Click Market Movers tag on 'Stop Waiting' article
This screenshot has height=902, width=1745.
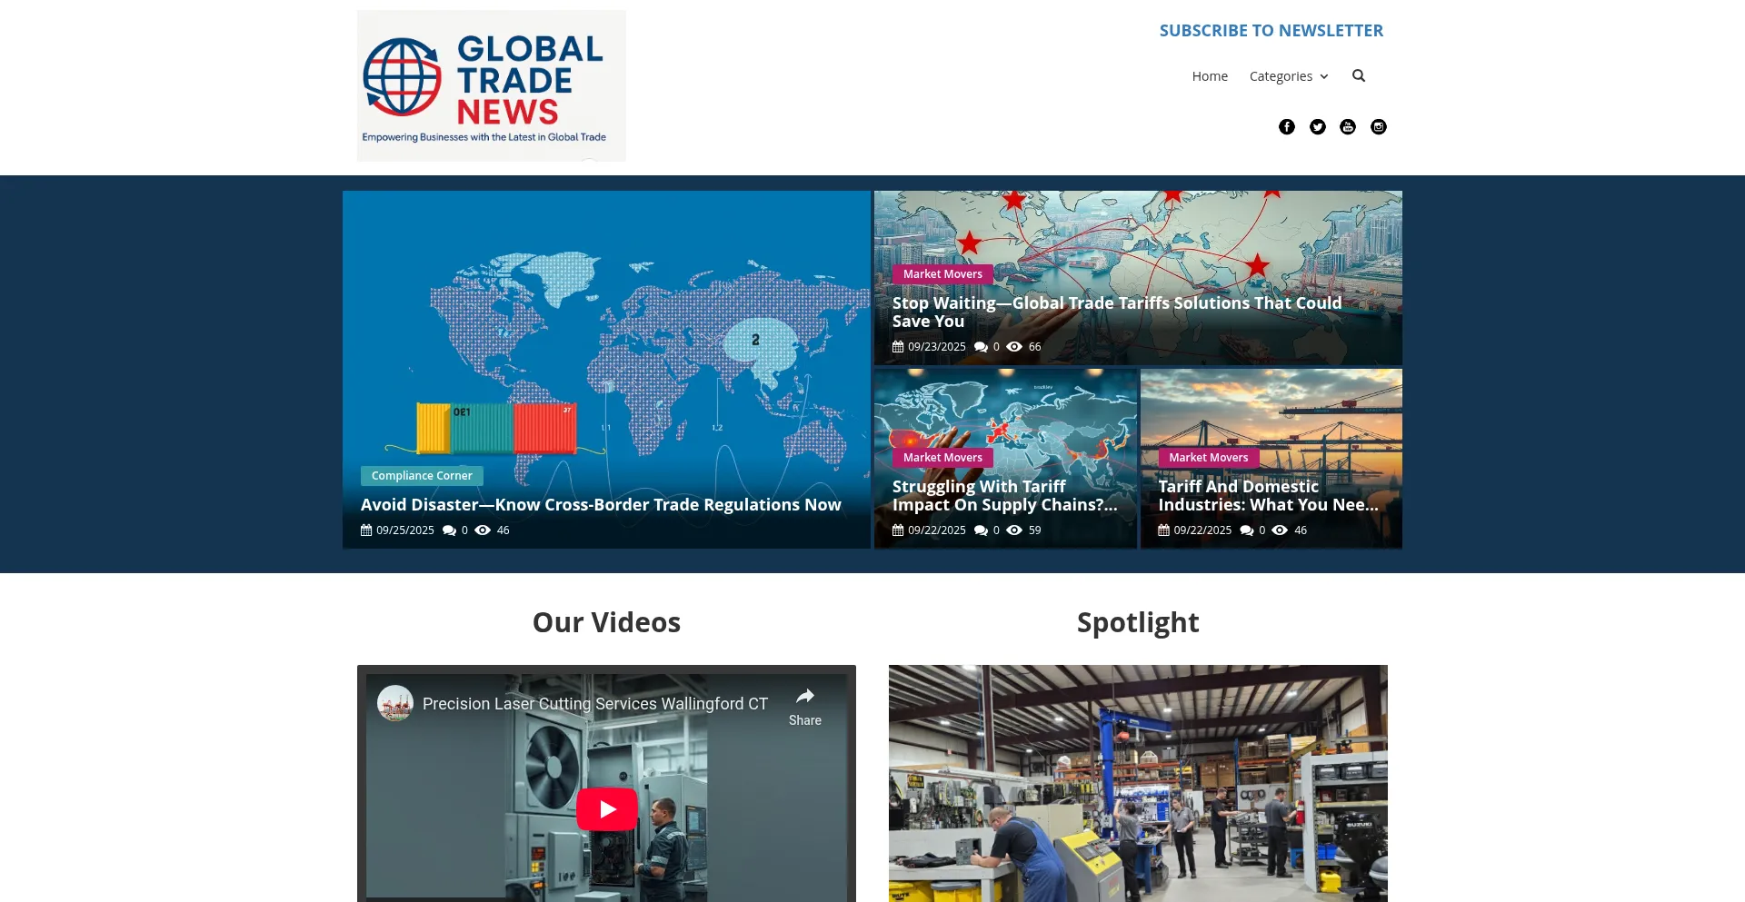[942, 274]
